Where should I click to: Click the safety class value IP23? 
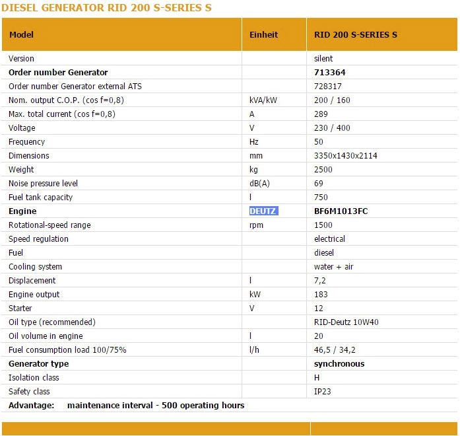pyautogui.click(x=323, y=391)
